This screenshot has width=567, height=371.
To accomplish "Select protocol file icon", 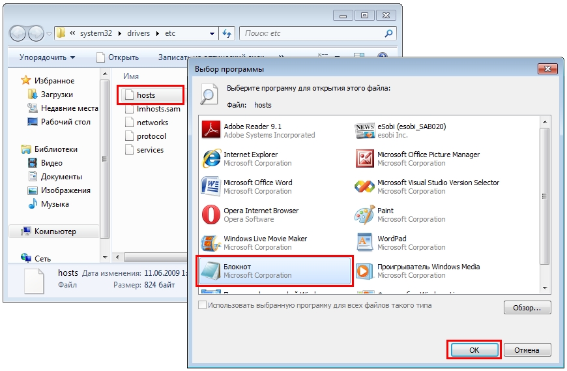I will click(x=129, y=136).
